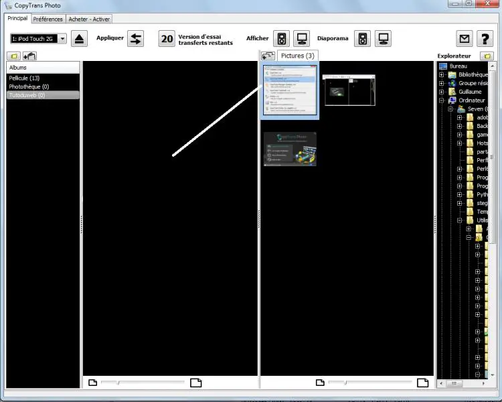Screen dimensions: 502x402
Task: Click the Bureau desktop icon in tree
Action: [x=443, y=66]
